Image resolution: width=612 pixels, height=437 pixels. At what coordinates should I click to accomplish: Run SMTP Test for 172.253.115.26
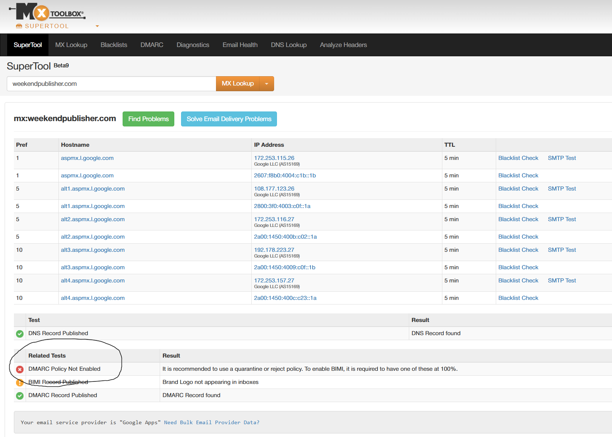tap(562, 158)
